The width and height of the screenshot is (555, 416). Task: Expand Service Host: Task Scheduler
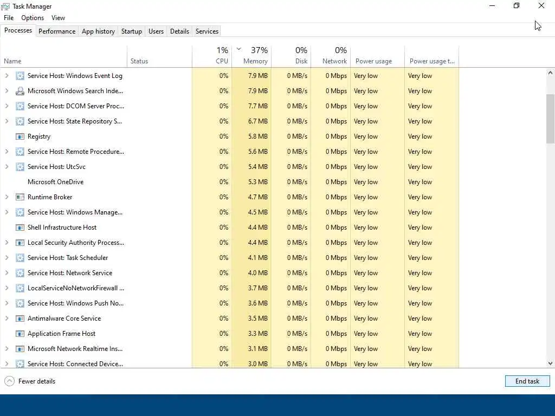(7, 258)
